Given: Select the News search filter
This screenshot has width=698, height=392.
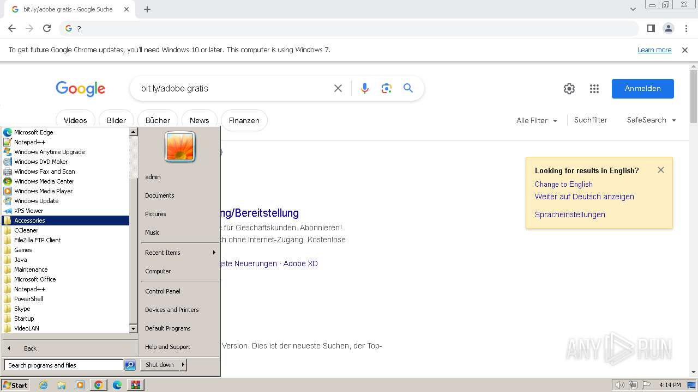Looking at the screenshot, I should [x=200, y=120].
